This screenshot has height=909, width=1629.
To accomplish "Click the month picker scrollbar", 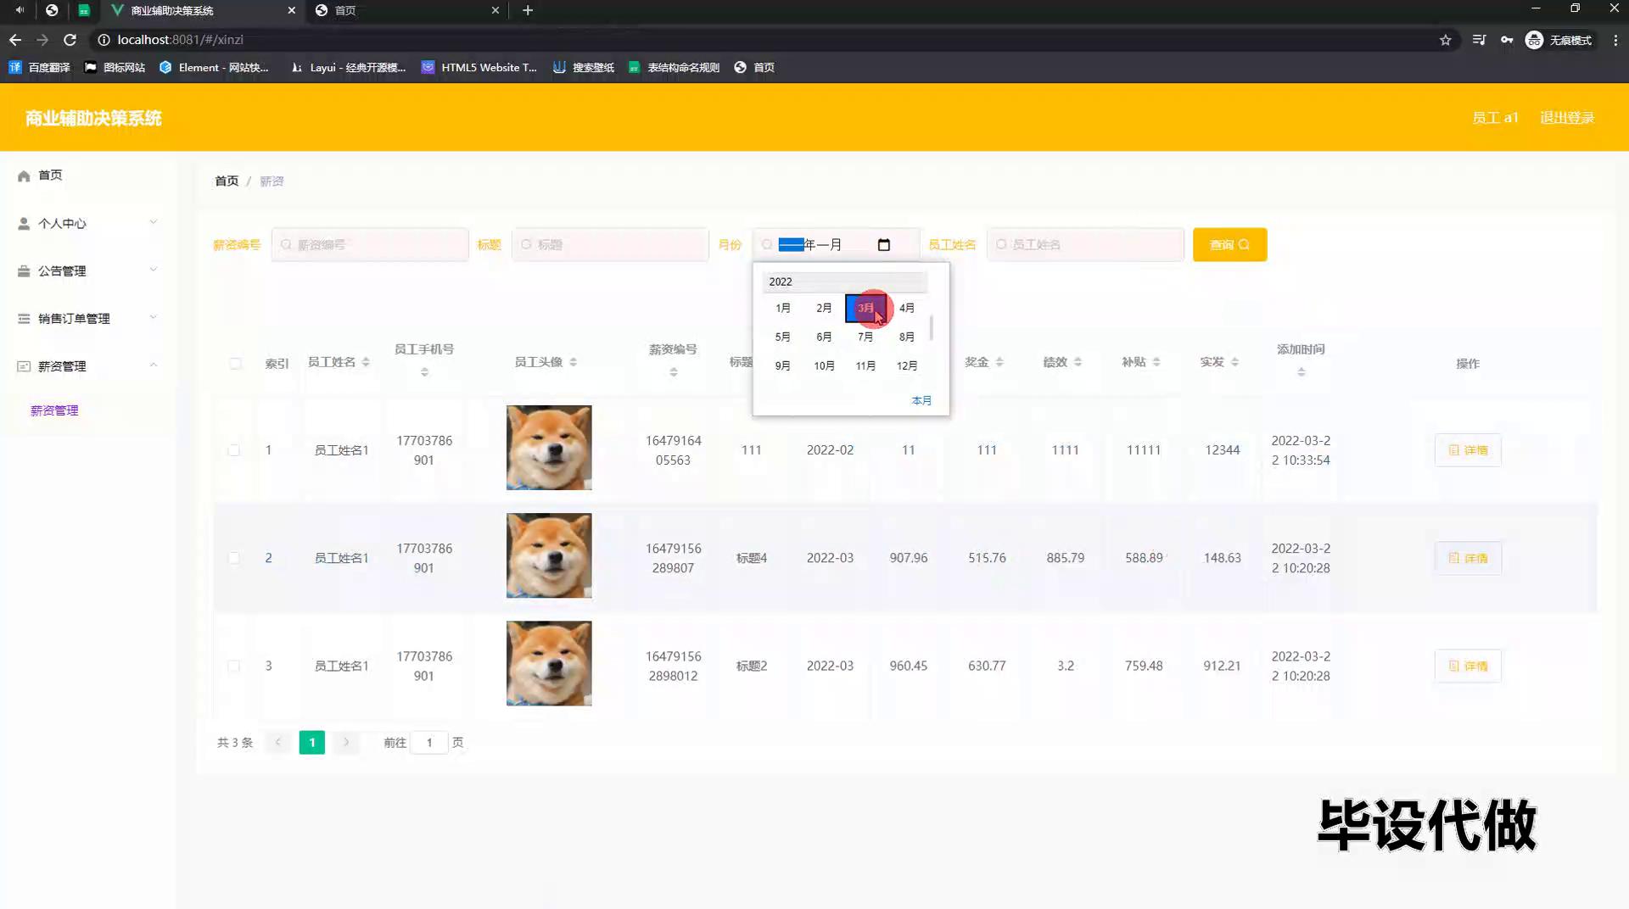I will tap(932, 327).
